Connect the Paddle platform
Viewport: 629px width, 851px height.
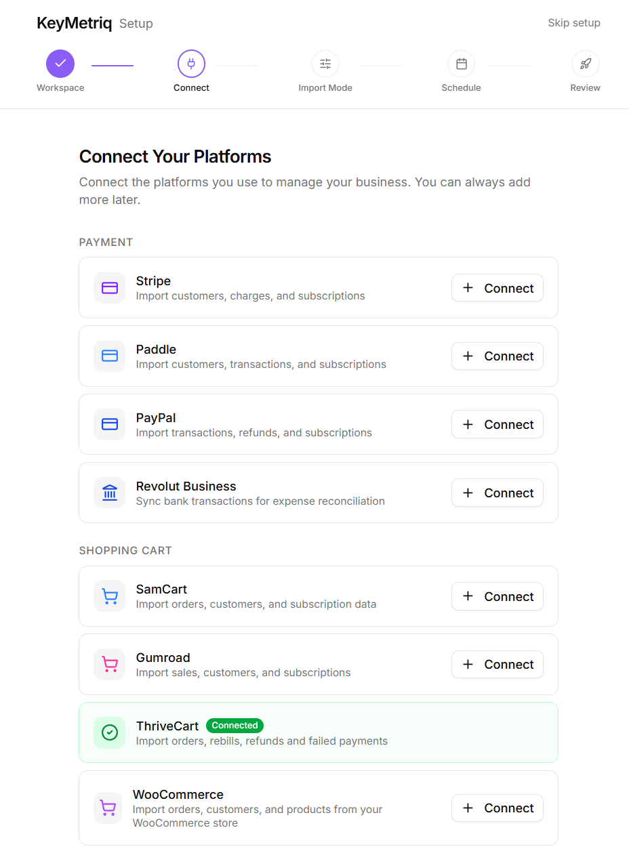pos(498,356)
